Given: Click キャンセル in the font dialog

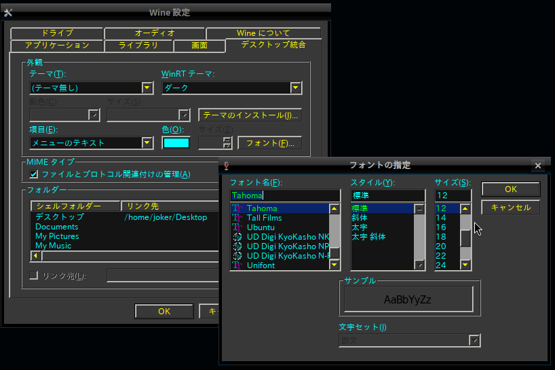Looking at the screenshot, I should pos(511,208).
